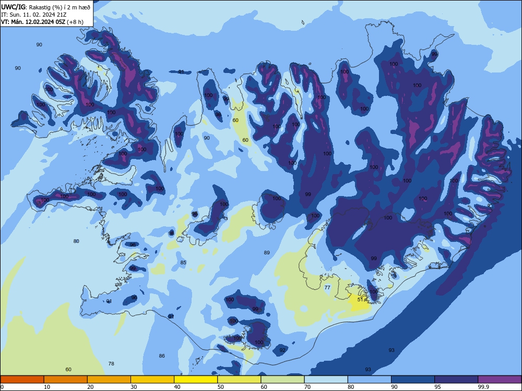The image size is (522, 391).
Task: Select the '77' humidity value on the map
Action: [327, 288]
